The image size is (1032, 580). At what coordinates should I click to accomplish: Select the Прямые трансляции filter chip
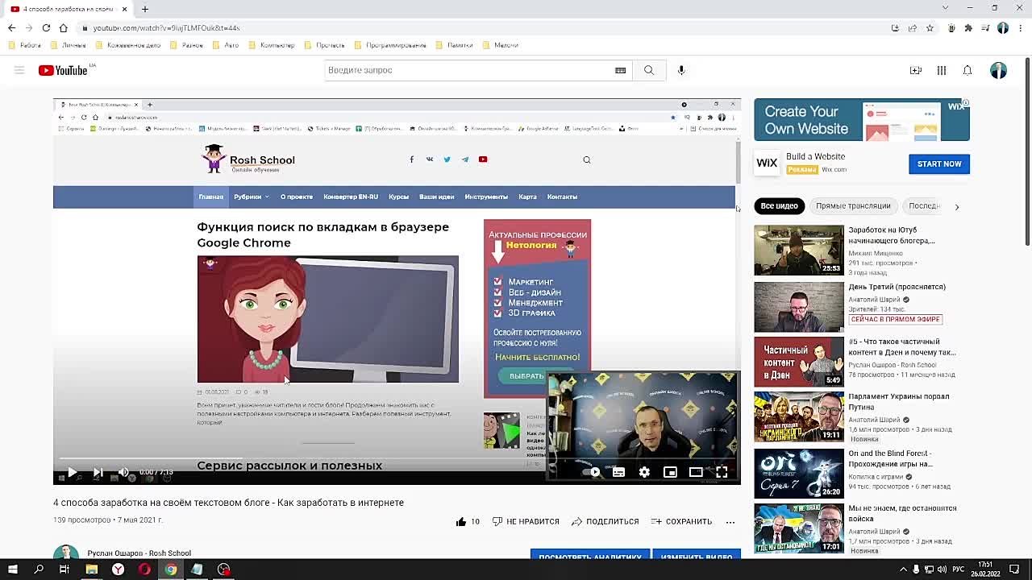pyautogui.click(x=852, y=206)
